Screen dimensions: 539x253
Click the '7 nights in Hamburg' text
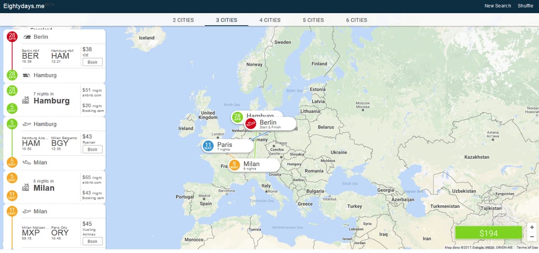point(52,98)
